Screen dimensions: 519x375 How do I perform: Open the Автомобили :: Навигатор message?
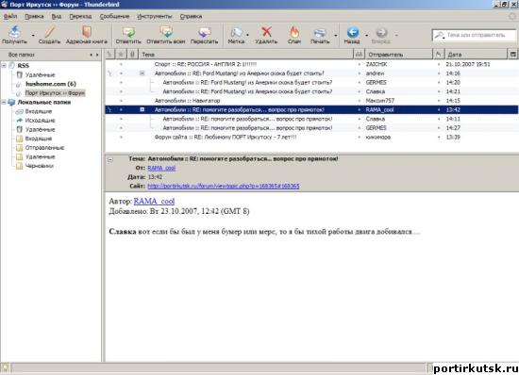click(x=188, y=101)
